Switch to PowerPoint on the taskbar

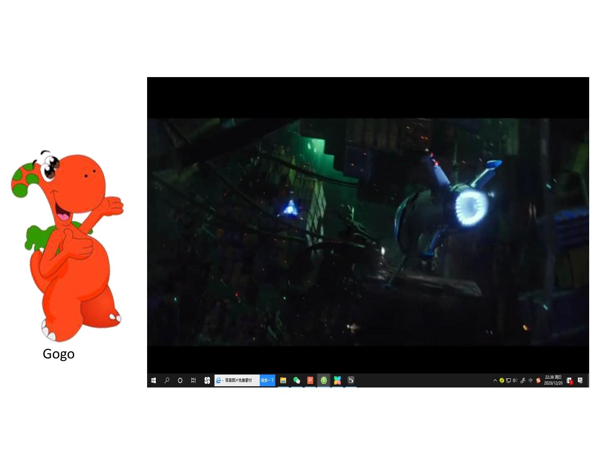(x=310, y=380)
